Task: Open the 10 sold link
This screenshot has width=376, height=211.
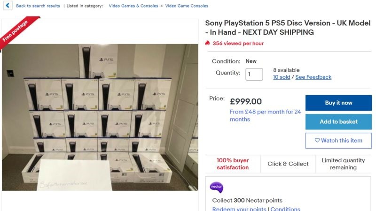Action: 282,77
